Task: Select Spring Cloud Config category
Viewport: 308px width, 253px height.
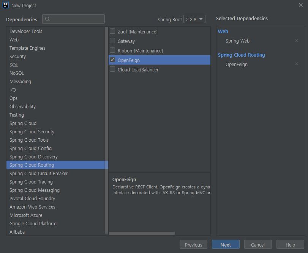Action: pos(55,148)
